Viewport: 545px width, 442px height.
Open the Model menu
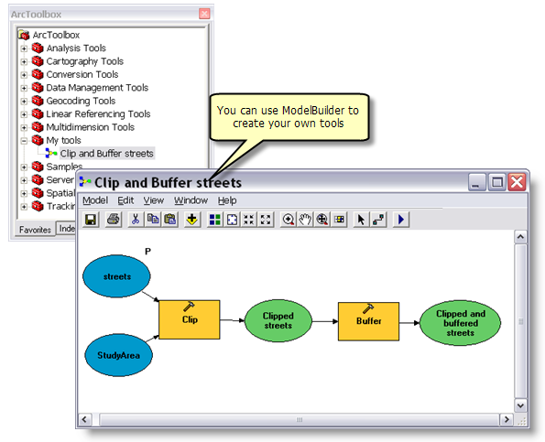[x=95, y=200]
